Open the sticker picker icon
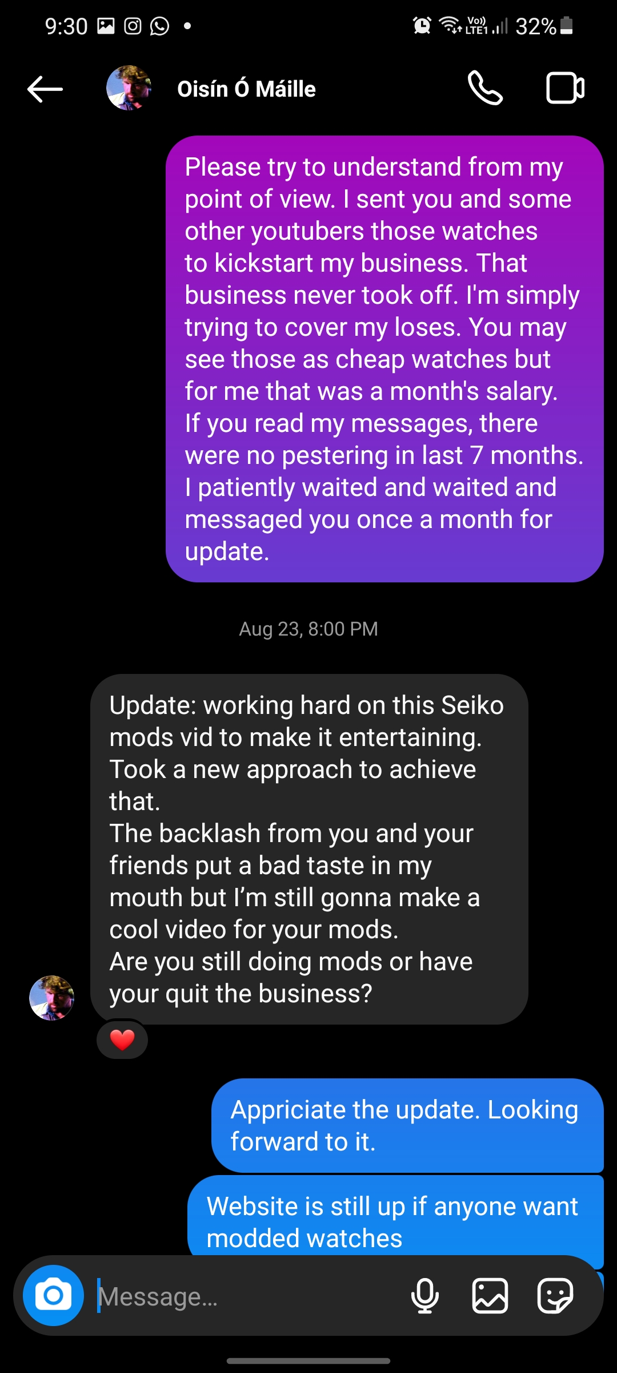 (555, 1296)
